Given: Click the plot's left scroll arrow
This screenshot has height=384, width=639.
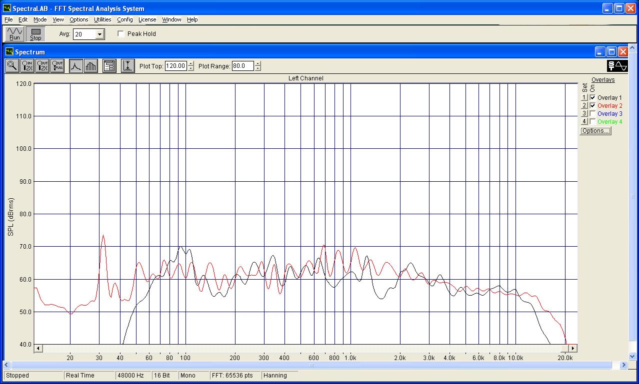Looking at the screenshot, I should (38, 348).
